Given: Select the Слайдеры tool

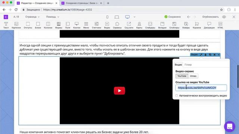Looking at the screenshot, I should [x=150, y=25].
